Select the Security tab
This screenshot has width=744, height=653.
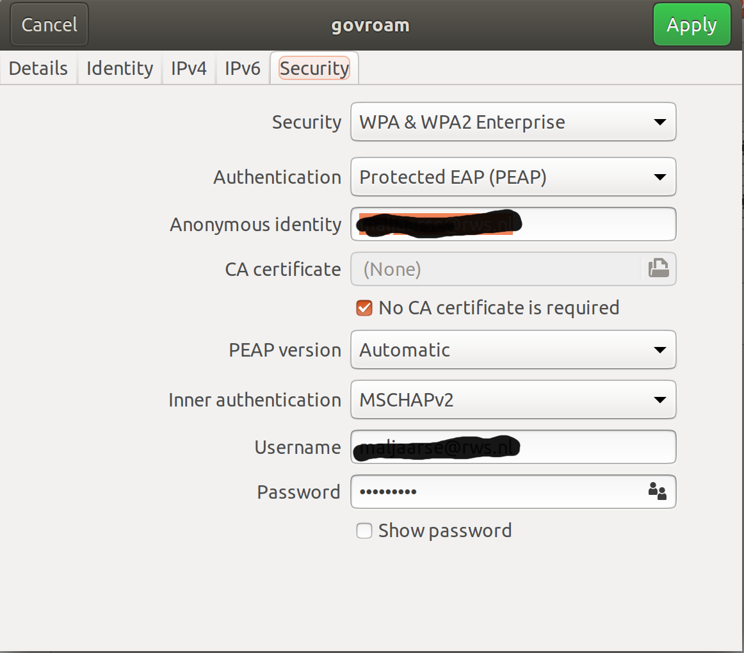314,69
